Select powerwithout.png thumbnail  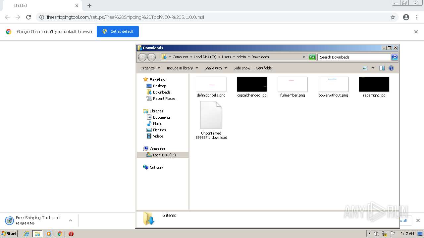(x=333, y=84)
